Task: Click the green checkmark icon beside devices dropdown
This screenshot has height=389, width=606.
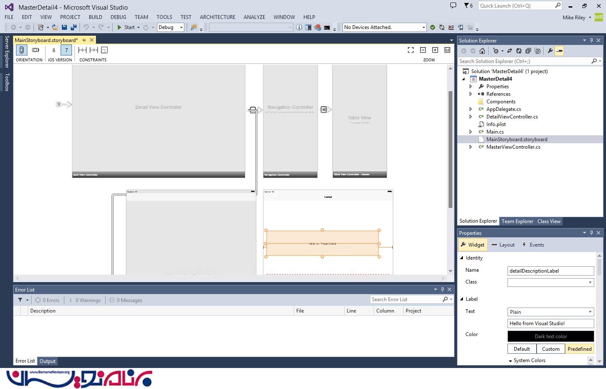Action: pos(433,27)
